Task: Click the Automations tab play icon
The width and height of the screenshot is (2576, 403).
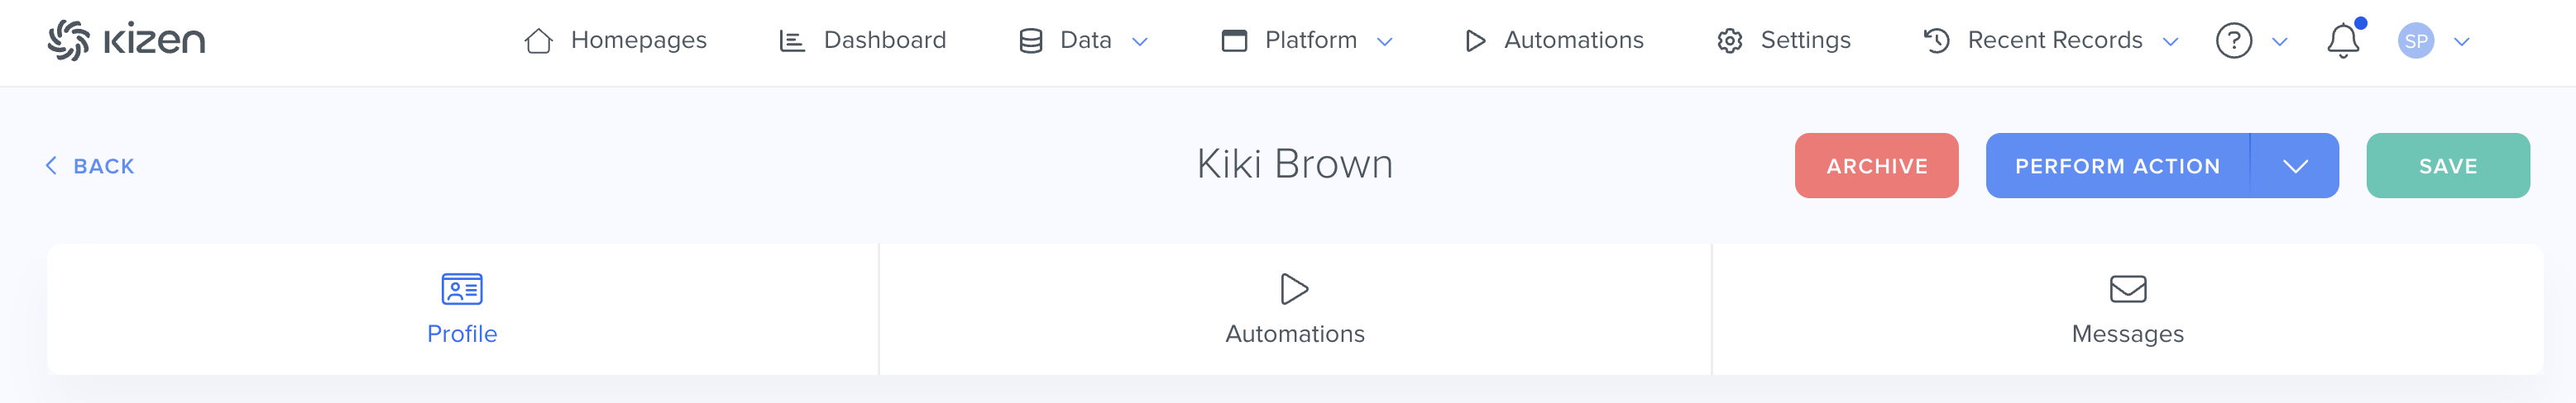Action: click(x=1294, y=289)
